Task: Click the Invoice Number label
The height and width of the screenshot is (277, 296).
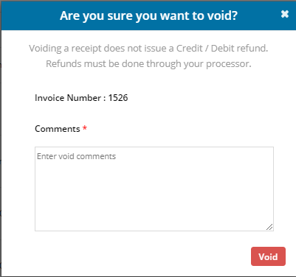Action: 68,98
